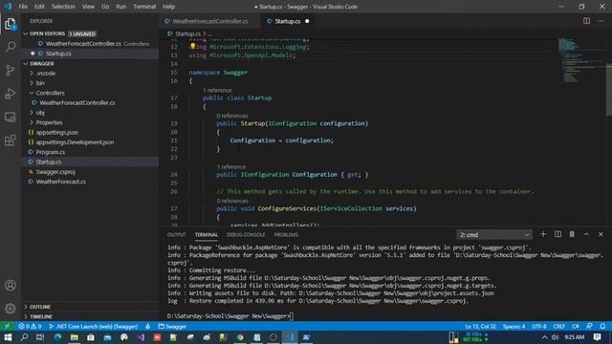This screenshot has height=344, width=612.
Task: Open Task View on the taskbar
Action: 40,337
